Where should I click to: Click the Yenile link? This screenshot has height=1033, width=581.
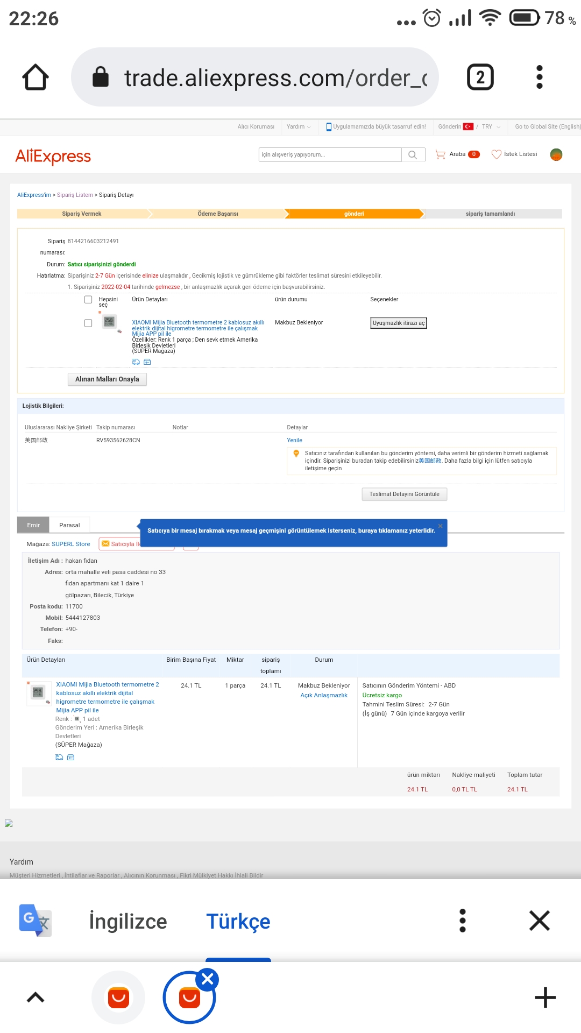tap(294, 440)
